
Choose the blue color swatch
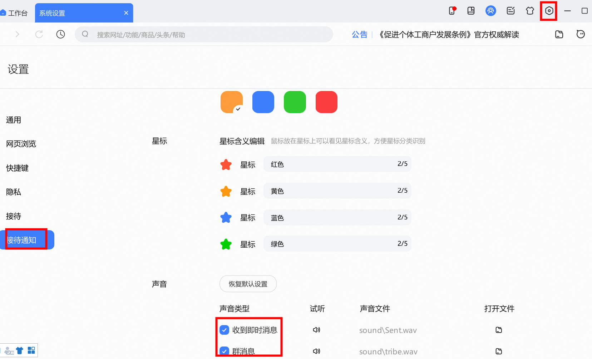click(x=263, y=102)
